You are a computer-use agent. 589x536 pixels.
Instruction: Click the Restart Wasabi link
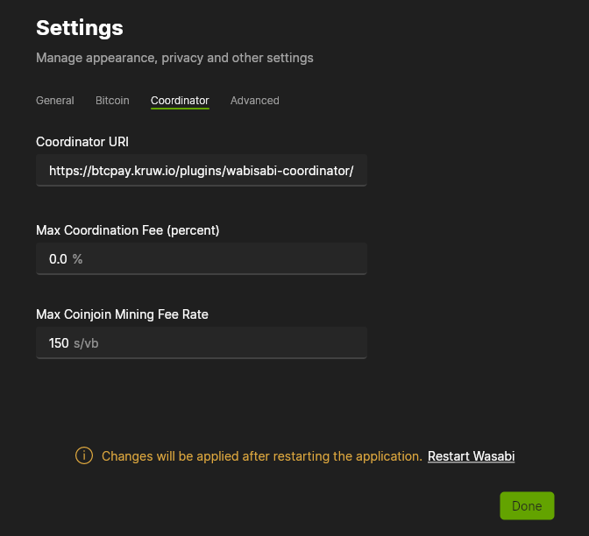pos(471,456)
